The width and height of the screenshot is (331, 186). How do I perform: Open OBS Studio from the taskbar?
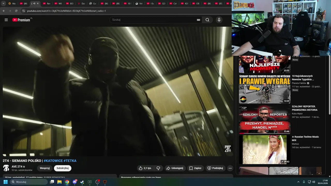tap(97, 182)
